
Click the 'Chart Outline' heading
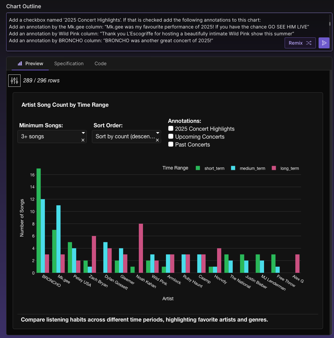tap(24, 6)
